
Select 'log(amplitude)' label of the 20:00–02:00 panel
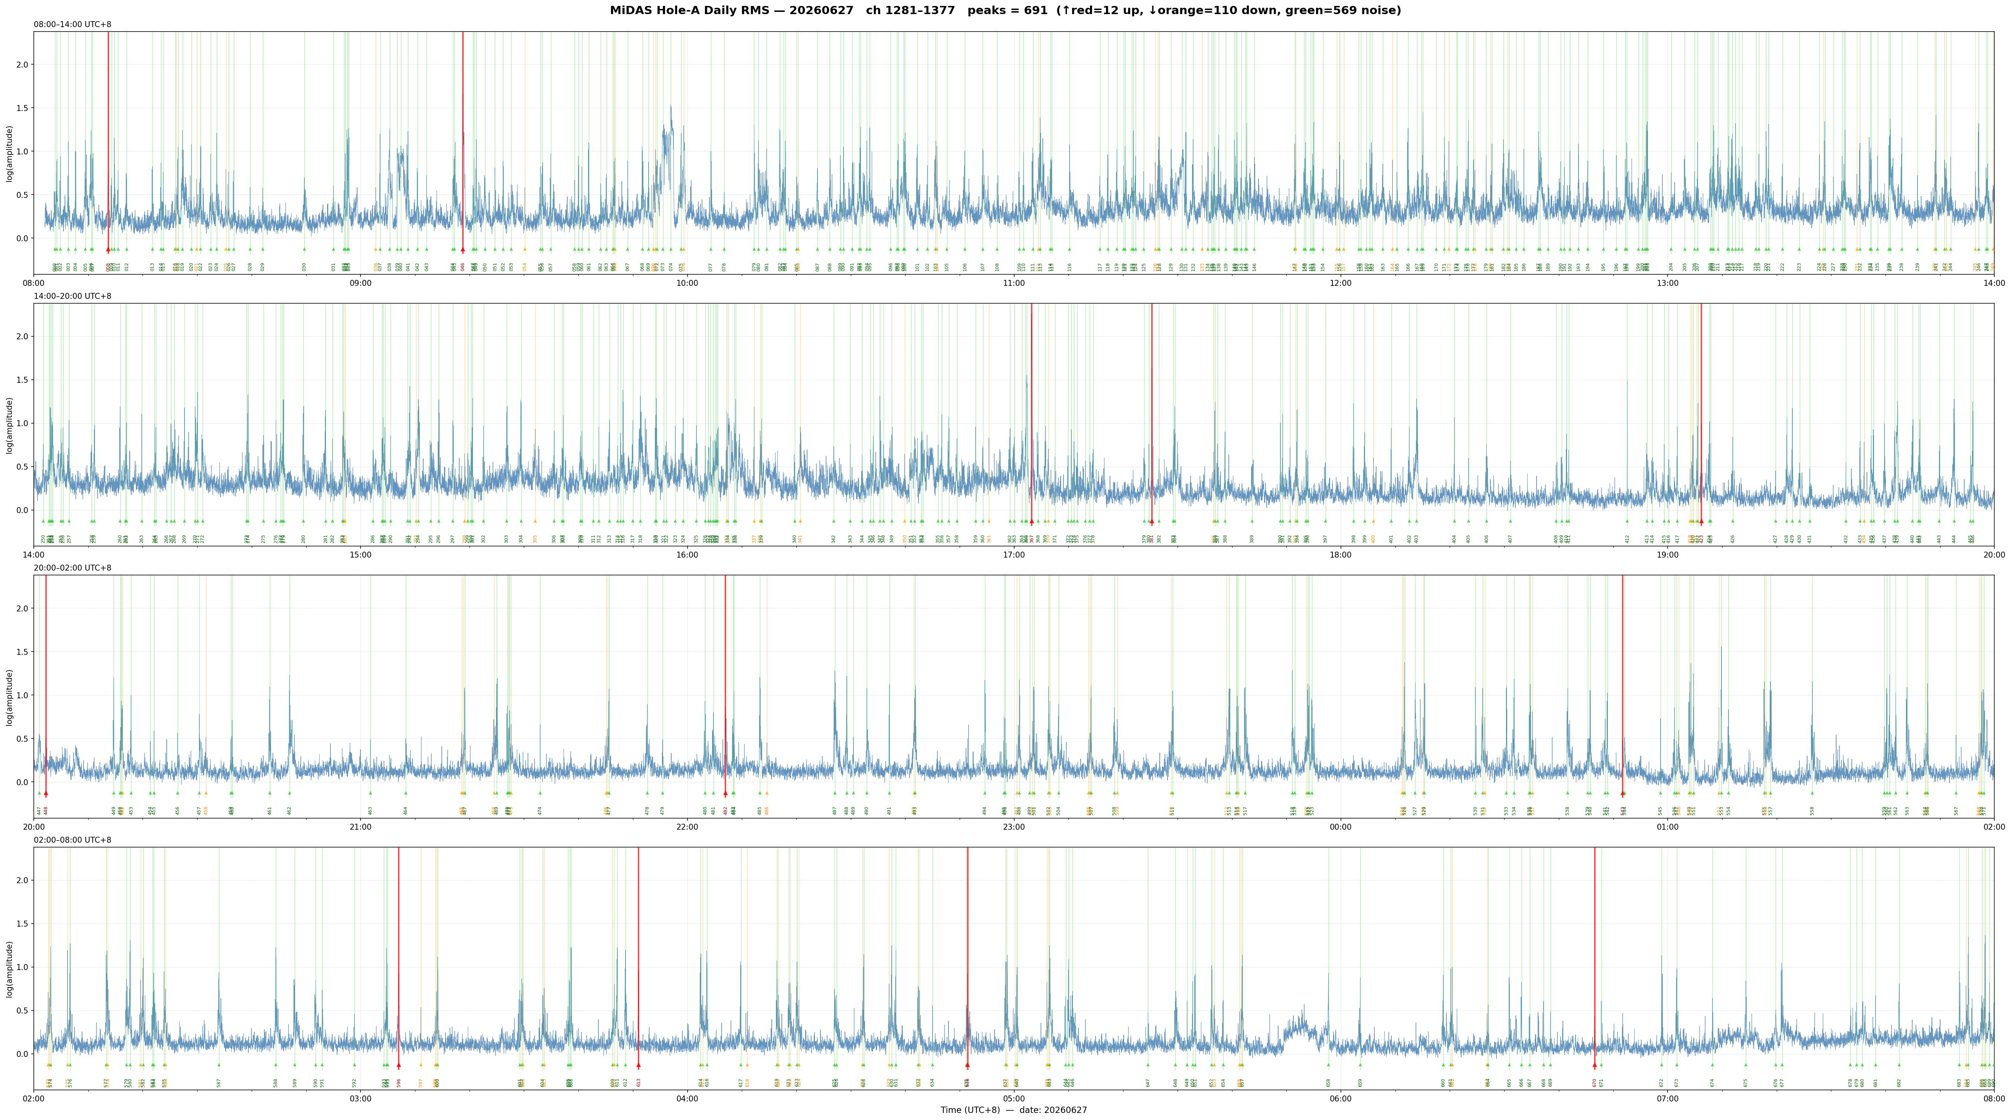pyautogui.click(x=9, y=696)
